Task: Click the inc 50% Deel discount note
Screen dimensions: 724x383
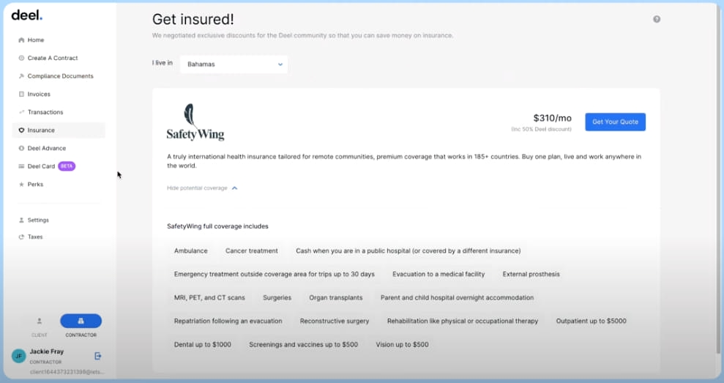Action: [541, 130]
